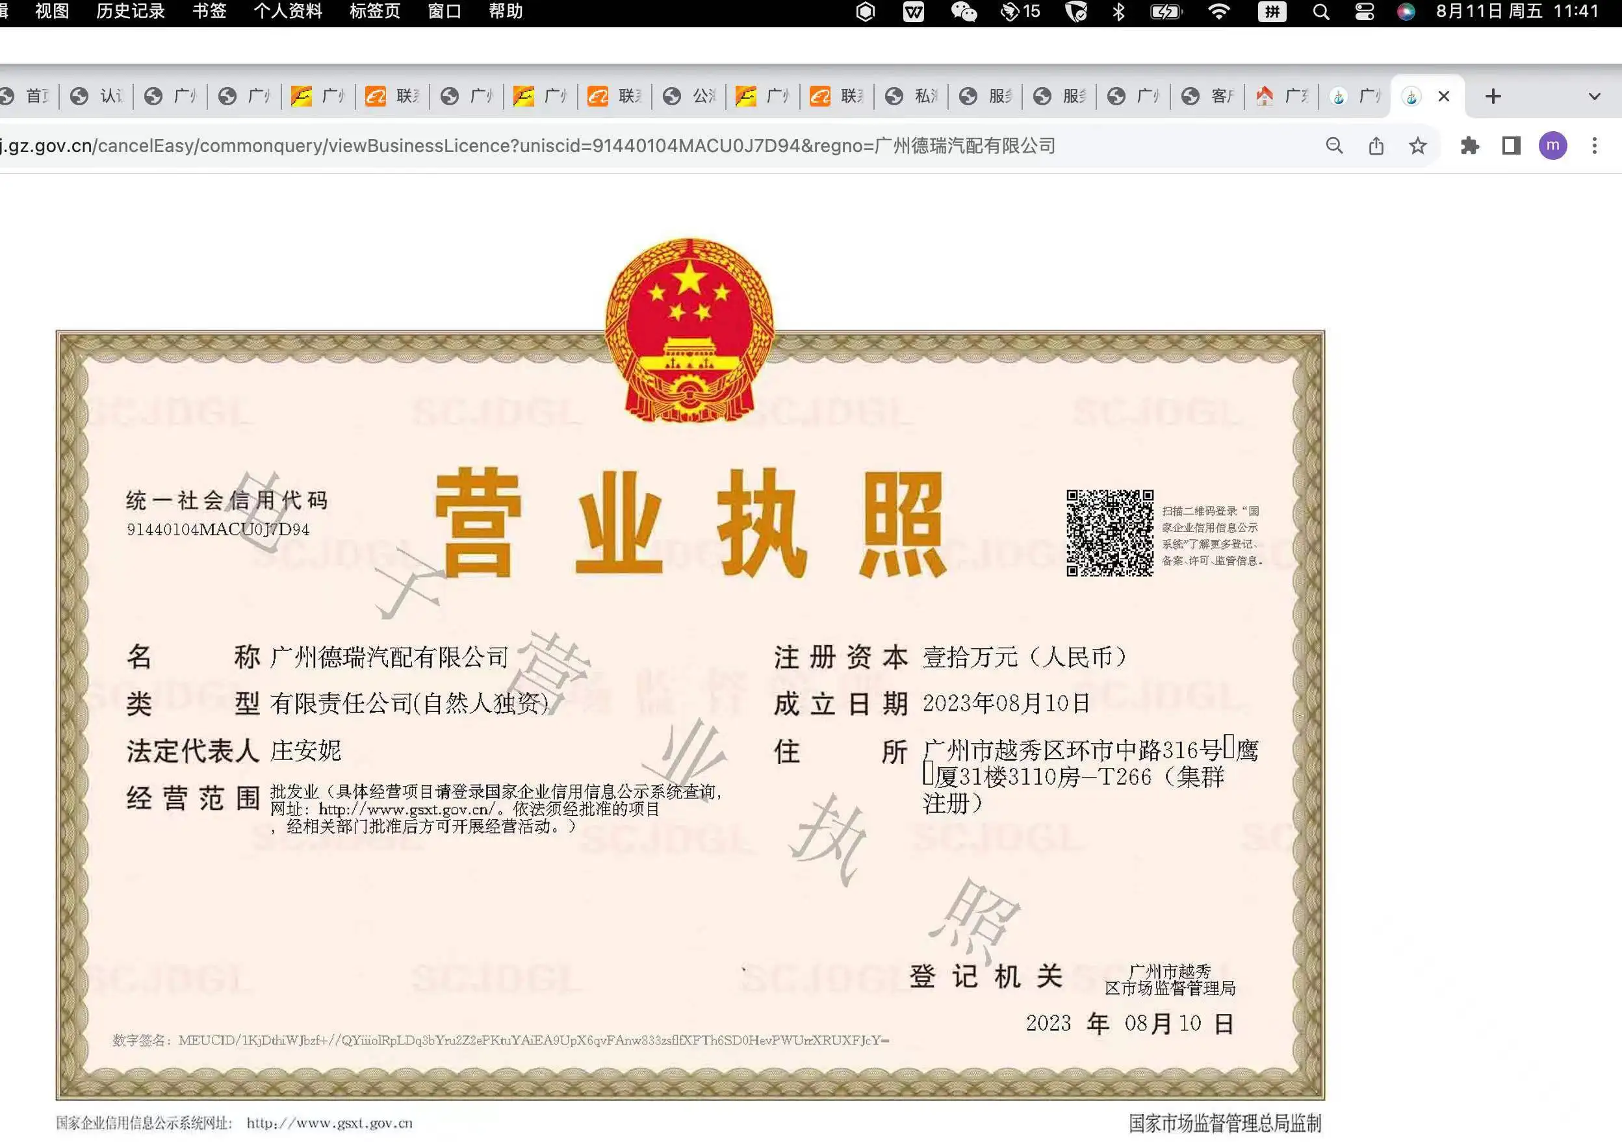Screen dimensions: 1622x1142
Task: Click the 营业执照 title heading
Action: point(690,524)
